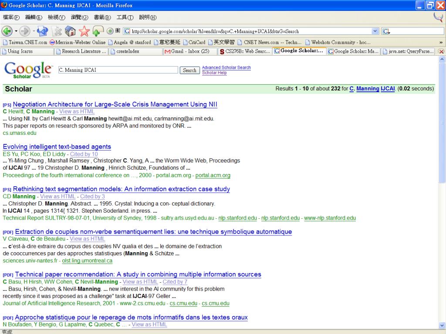Open the Angela @ stanford bookmark
This screenshot has width=446, height=334.
pos(129,42)
